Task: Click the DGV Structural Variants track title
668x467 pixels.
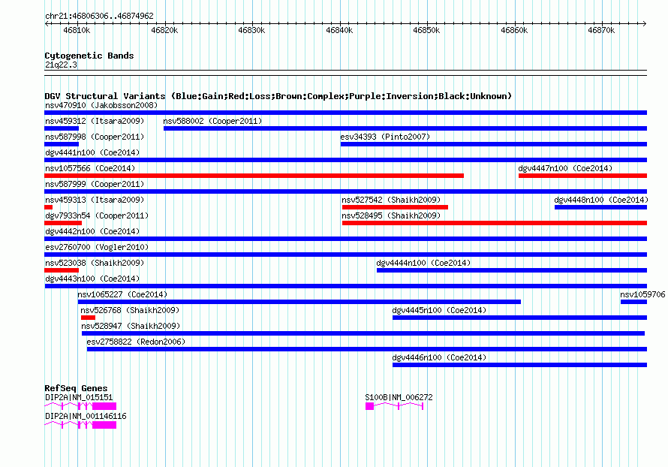Action: (x=278, y=96)
